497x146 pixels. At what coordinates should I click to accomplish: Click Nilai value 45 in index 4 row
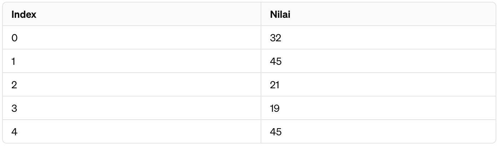pyautogui.click(x=276, y=132)
